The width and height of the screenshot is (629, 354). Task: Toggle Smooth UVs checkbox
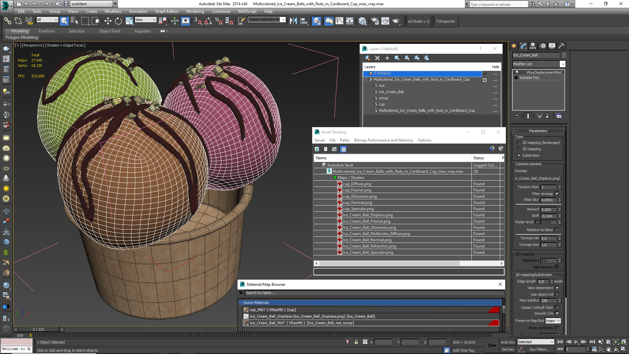click(x=557, y=313)
